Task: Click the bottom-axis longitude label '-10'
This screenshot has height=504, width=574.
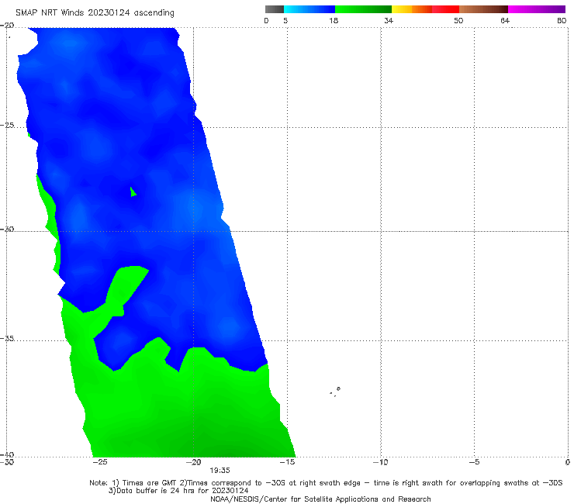Action: [x=380, y=462]
